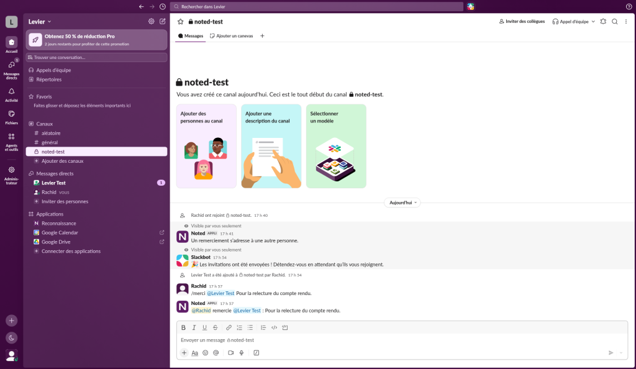
Task: Mention someone with the @ icon
Action: (216, 353)
